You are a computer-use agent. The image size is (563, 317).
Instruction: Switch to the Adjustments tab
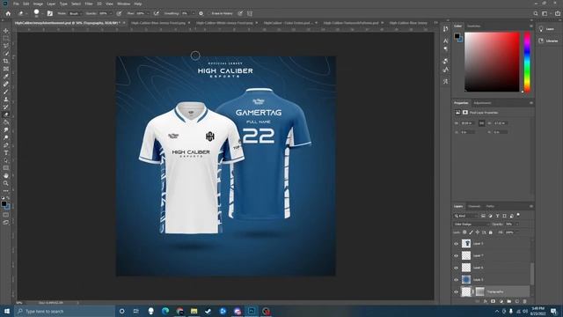point(482,103)
